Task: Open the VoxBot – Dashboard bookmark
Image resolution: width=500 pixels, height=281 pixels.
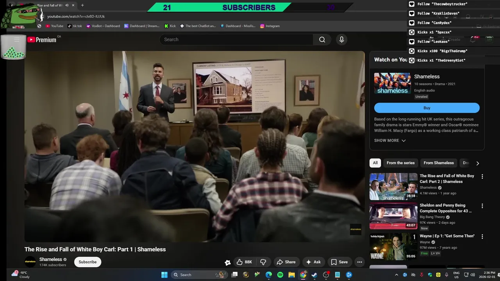Action: (x=103, y=26)
